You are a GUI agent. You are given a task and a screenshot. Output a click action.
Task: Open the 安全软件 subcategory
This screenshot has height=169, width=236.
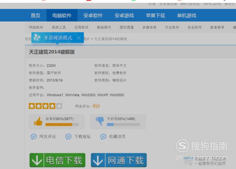(195, 27)
